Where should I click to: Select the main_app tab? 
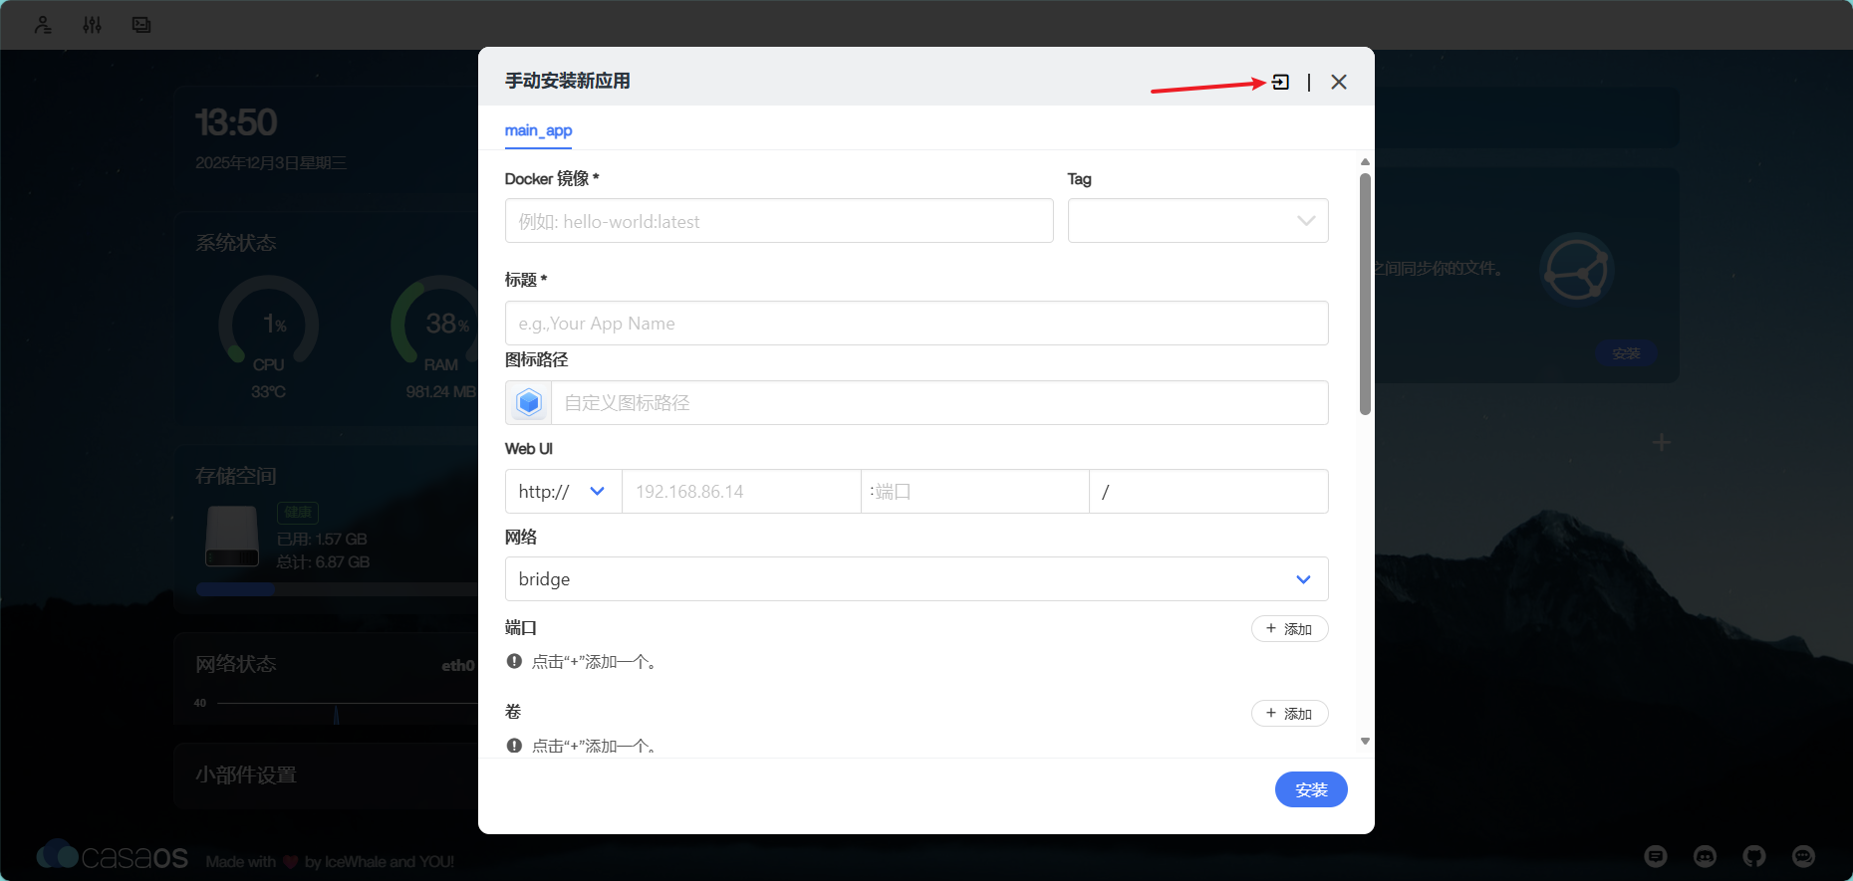click(x=538, y=130)
